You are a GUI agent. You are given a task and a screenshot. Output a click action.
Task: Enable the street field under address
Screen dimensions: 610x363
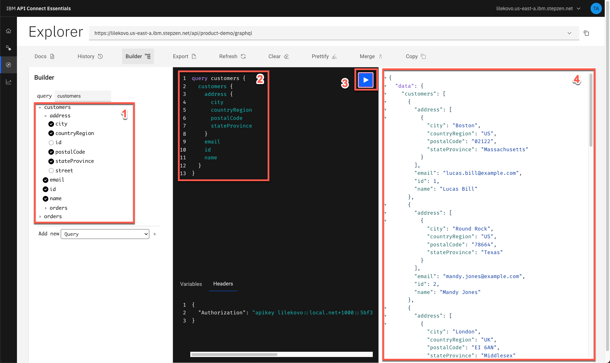[x=51, y=170]
